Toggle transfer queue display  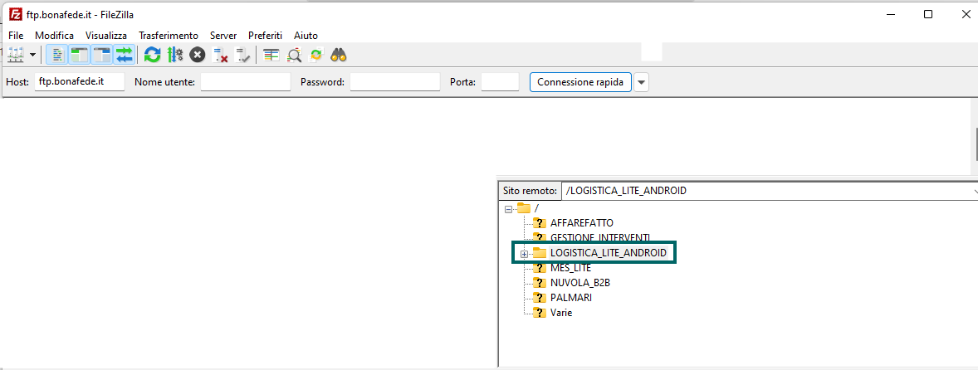(x=125, y=55)
